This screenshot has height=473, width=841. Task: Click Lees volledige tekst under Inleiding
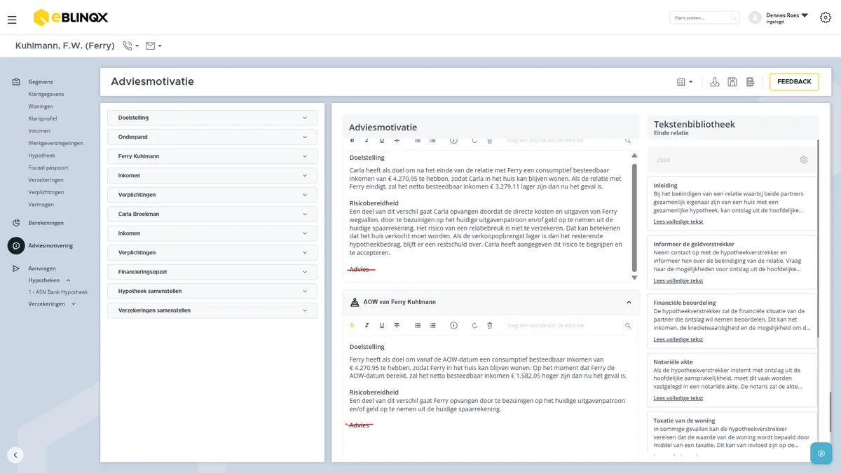678,222
